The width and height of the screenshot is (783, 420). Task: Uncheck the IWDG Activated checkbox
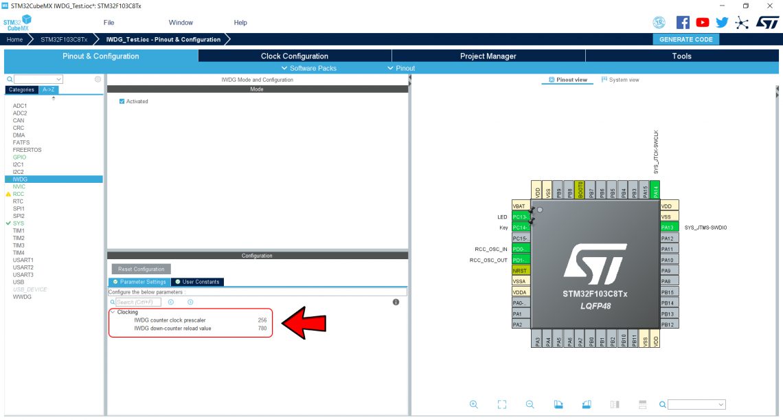[122, 102]
